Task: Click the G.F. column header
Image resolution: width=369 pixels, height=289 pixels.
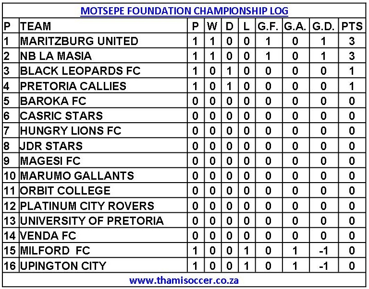Action: [x=268, y=26]
